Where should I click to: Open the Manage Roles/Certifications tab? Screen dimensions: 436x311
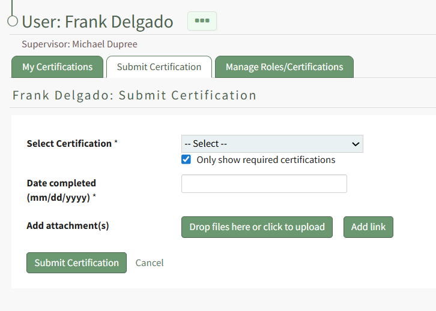click(x=284, y=67)
